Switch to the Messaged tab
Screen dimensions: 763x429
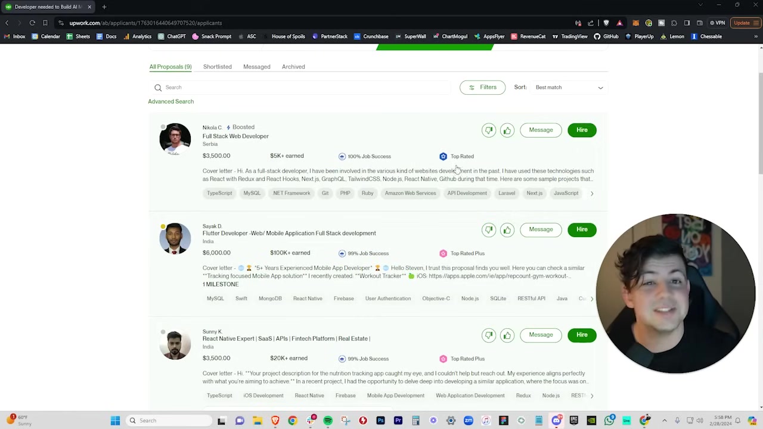coord(256,67)
